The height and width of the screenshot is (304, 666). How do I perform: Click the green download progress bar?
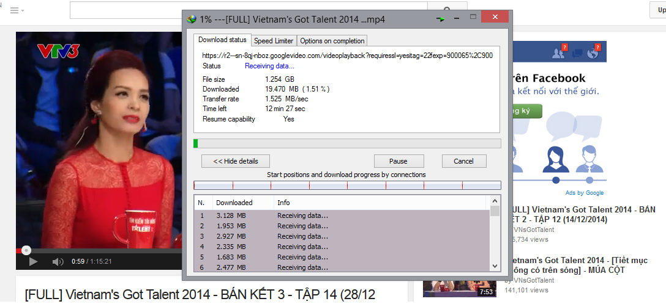click(347, 143)
